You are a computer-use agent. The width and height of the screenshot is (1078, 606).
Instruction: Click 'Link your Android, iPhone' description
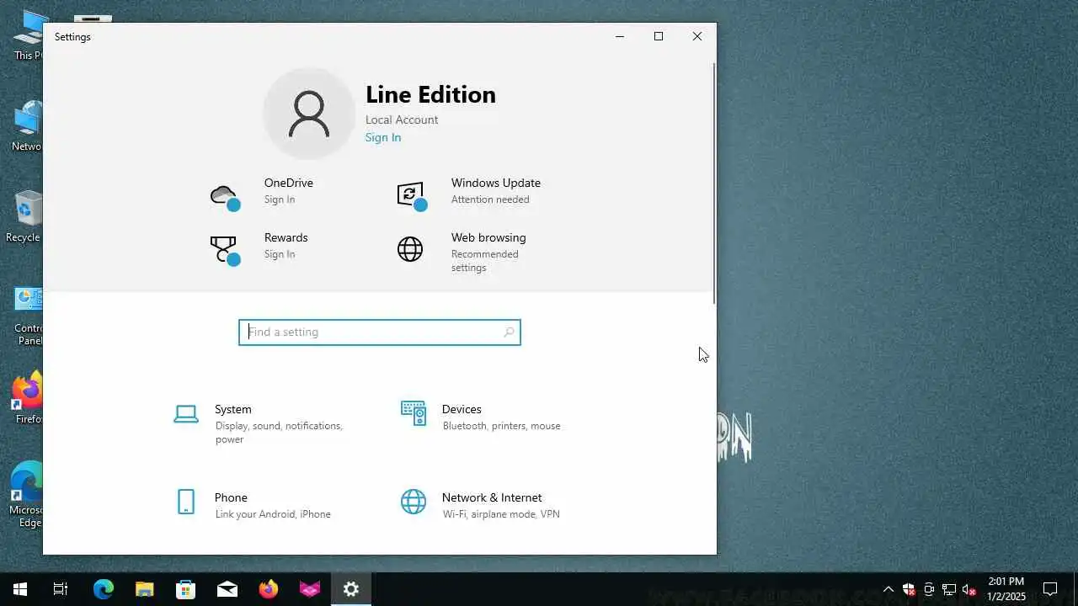tap(273, 514)
